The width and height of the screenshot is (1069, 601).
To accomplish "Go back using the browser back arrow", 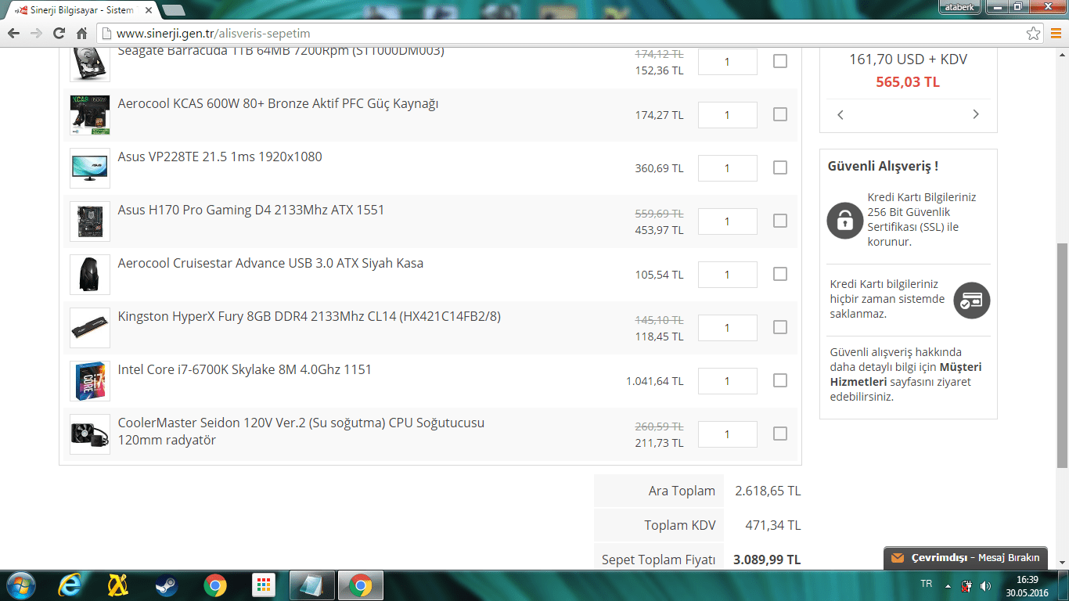I will coord(13,34).
